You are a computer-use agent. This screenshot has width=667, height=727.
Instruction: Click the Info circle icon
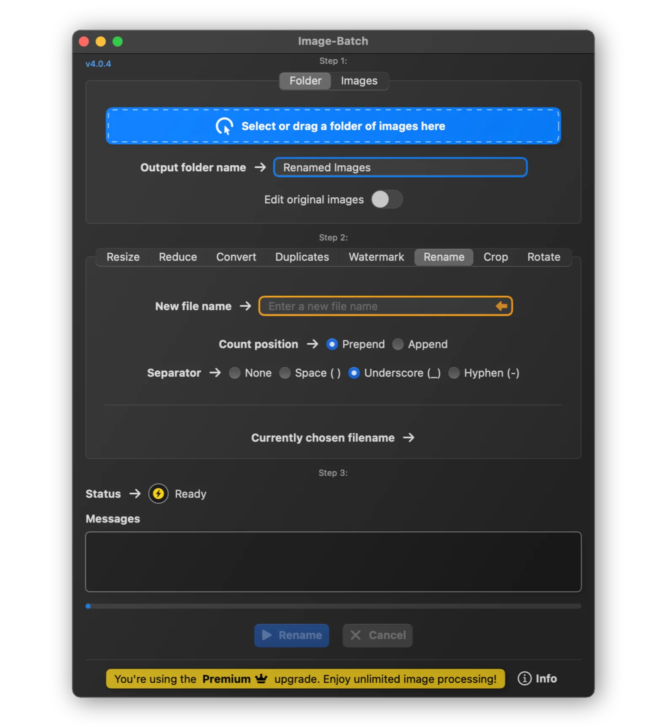[524, 679]
